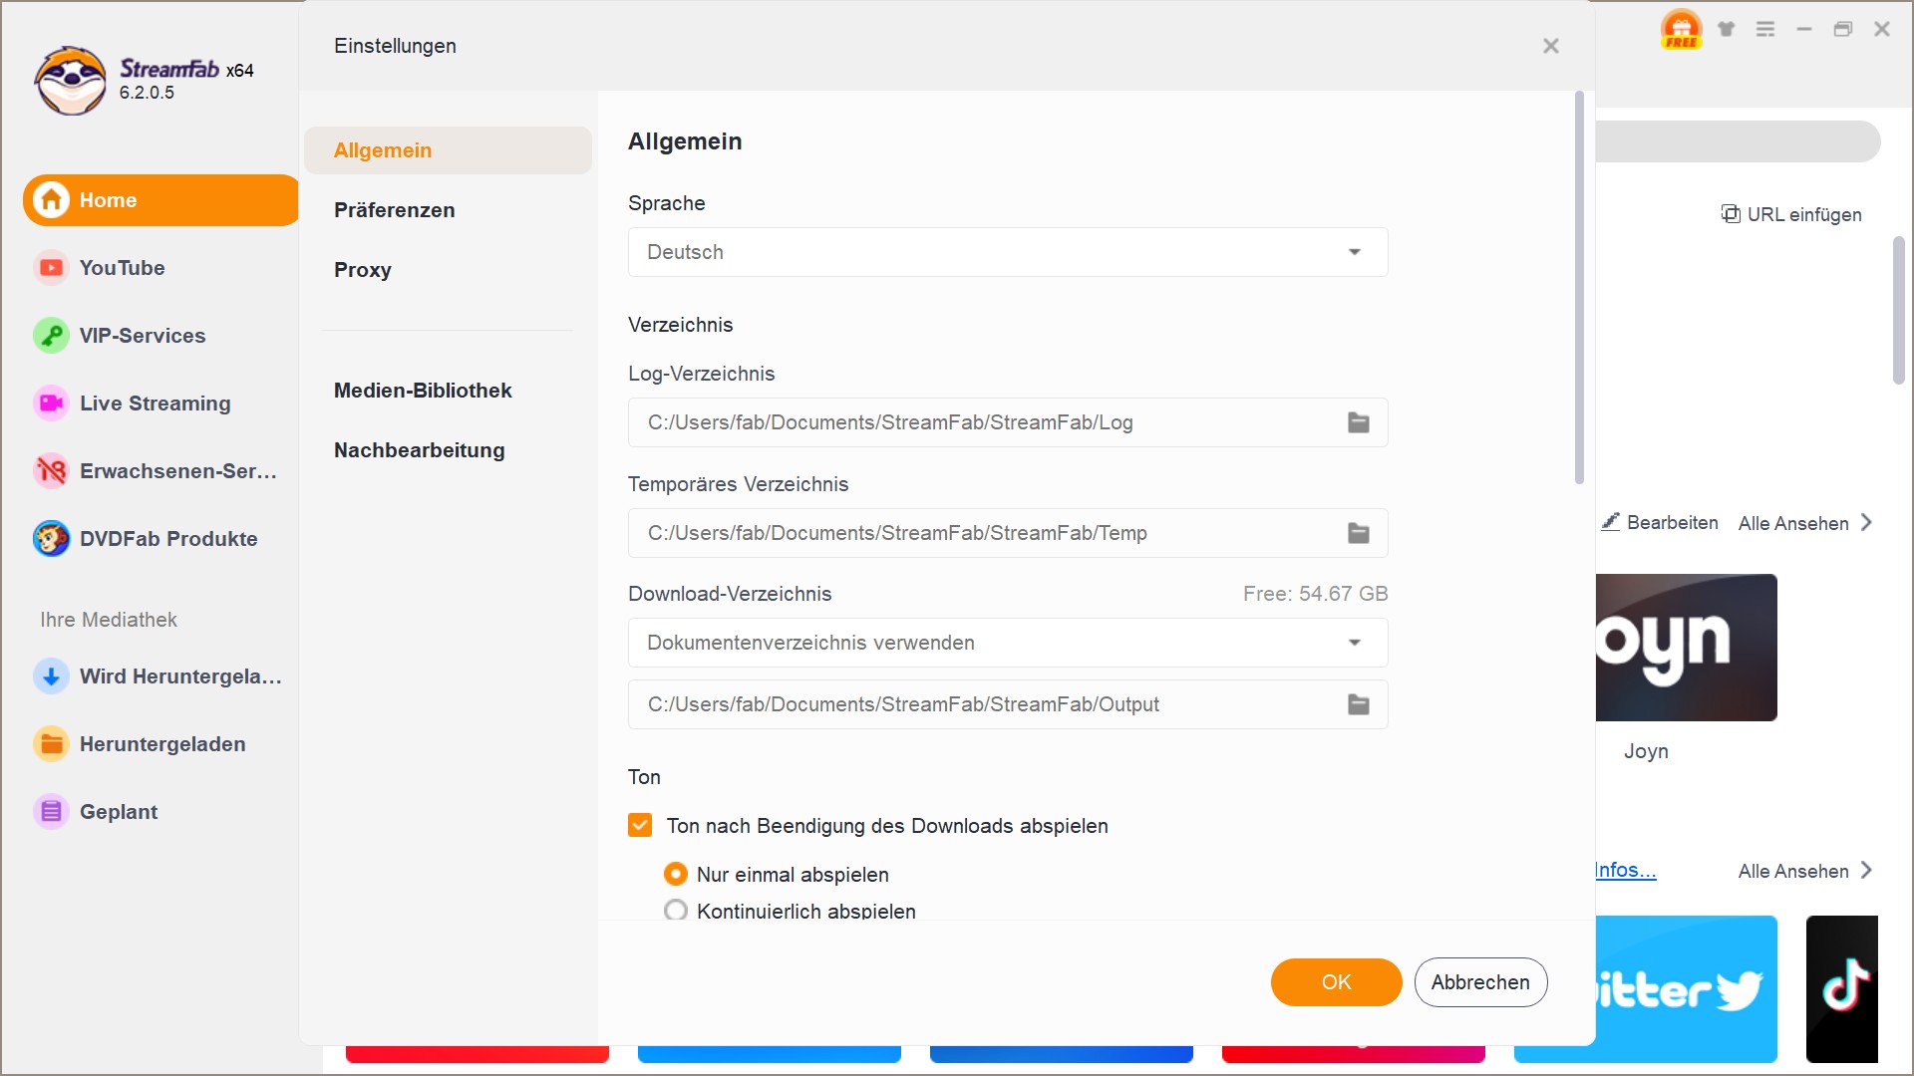Click the Erwachsenen-Services icon
This screenshot has height=1076, width=1914.
[x=49, y=470]
